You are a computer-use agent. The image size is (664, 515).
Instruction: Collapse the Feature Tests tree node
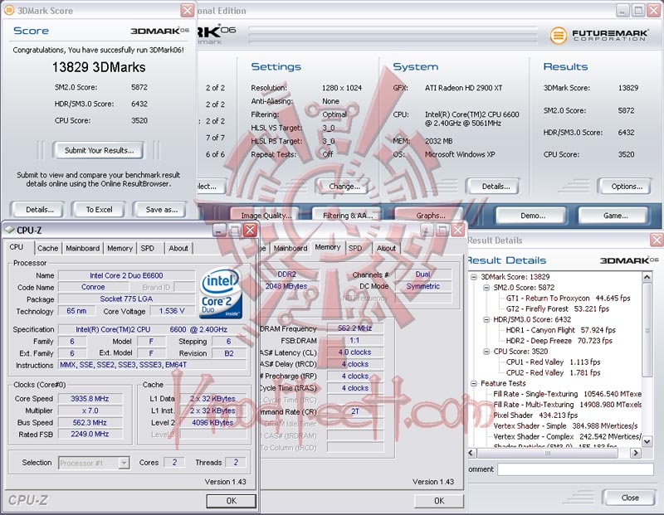point(474,383)
